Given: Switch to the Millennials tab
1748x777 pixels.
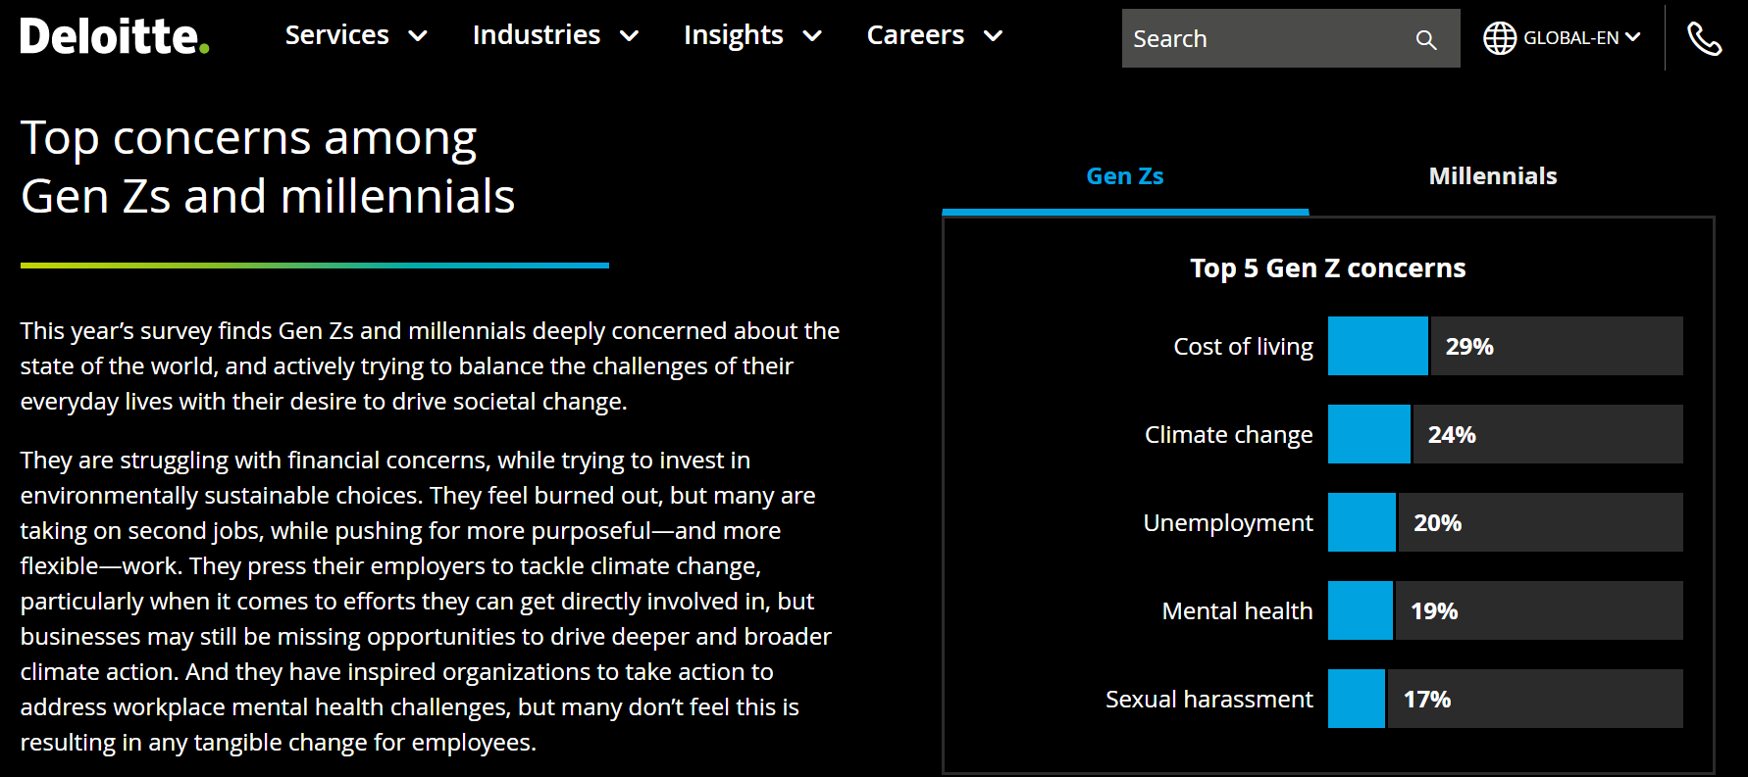Looking at the screenshot, I should coord(1492,175).
